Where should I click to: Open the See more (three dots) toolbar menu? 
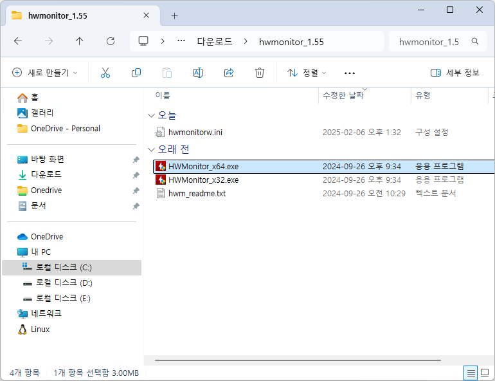click(x=350, y=73)
